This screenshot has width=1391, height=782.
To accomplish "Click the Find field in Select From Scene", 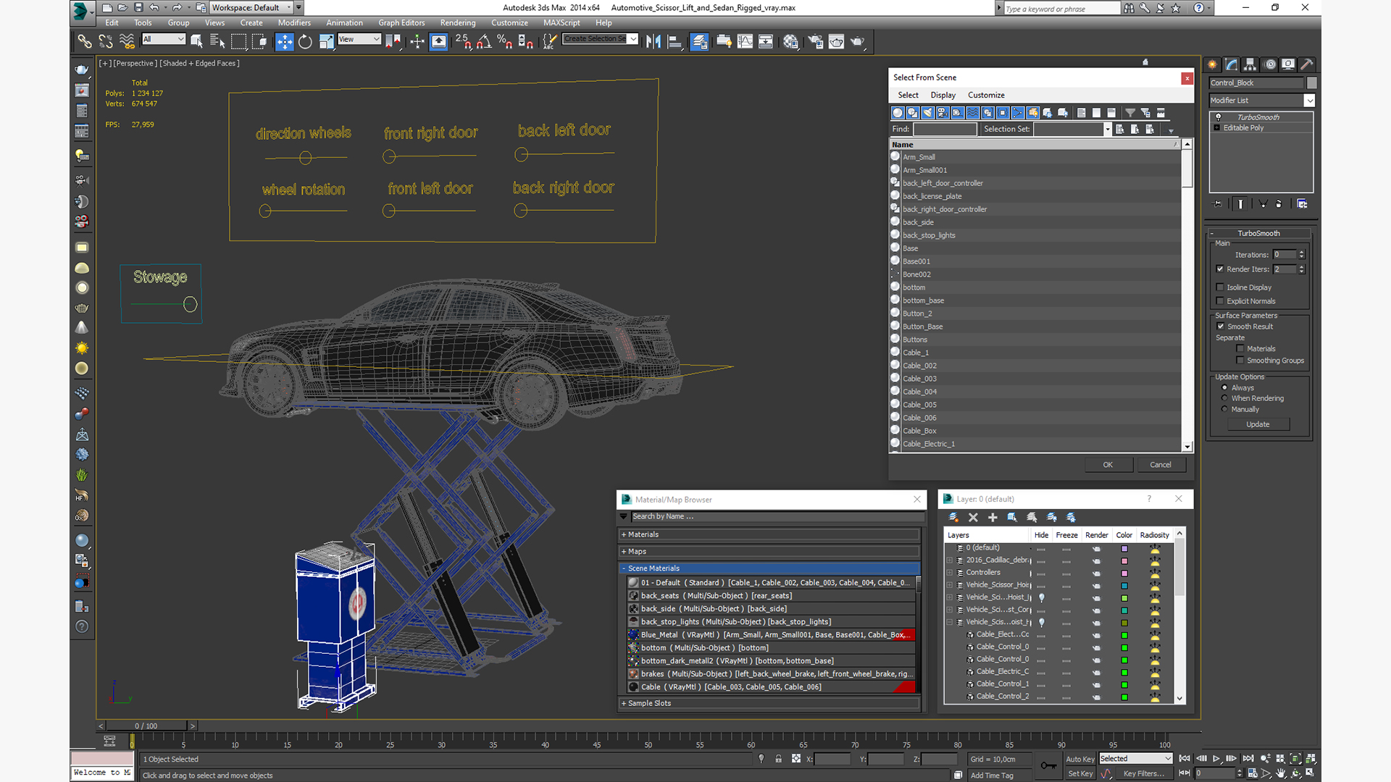I will point(945,130).
